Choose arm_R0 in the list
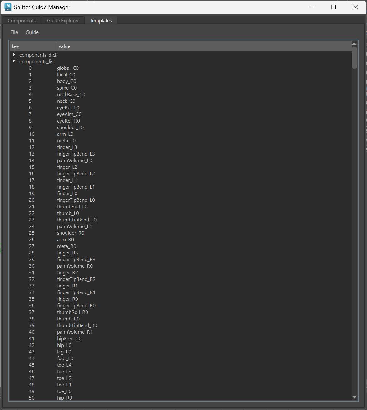Image resolution: width=367 pixels, height=410 pixels. click(x=181, y=239)
